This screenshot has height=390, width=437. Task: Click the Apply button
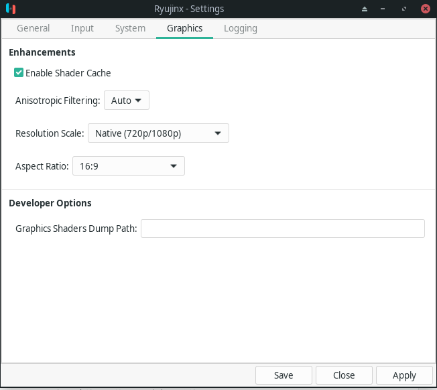[404, 375]
